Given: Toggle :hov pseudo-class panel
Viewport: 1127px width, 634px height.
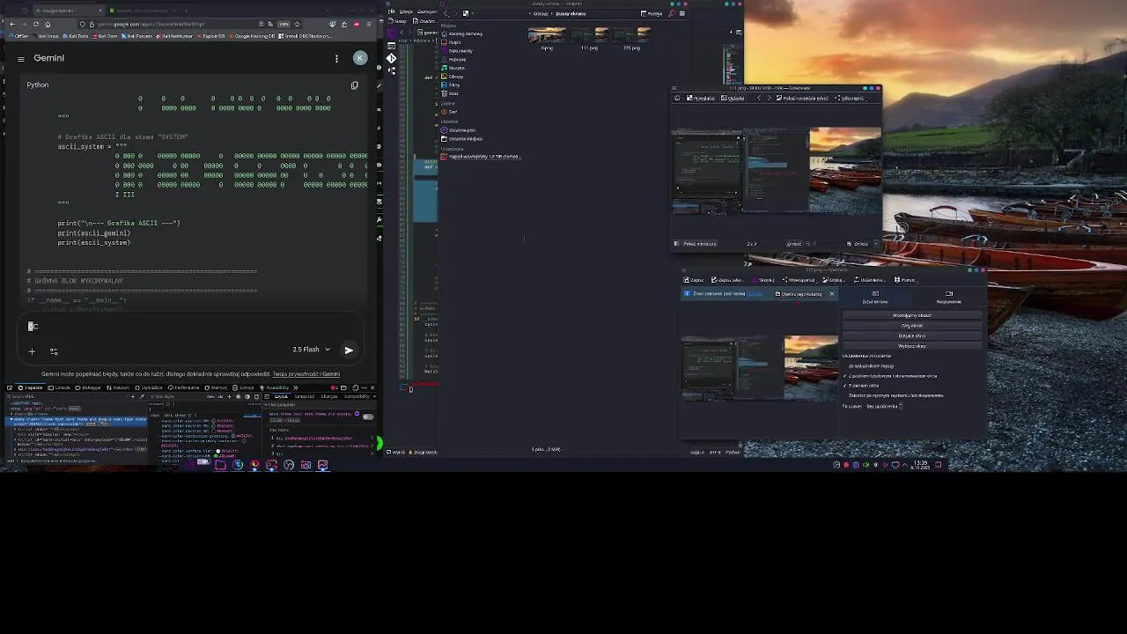Looking at the screenshot, I should [x=210, y=397].
